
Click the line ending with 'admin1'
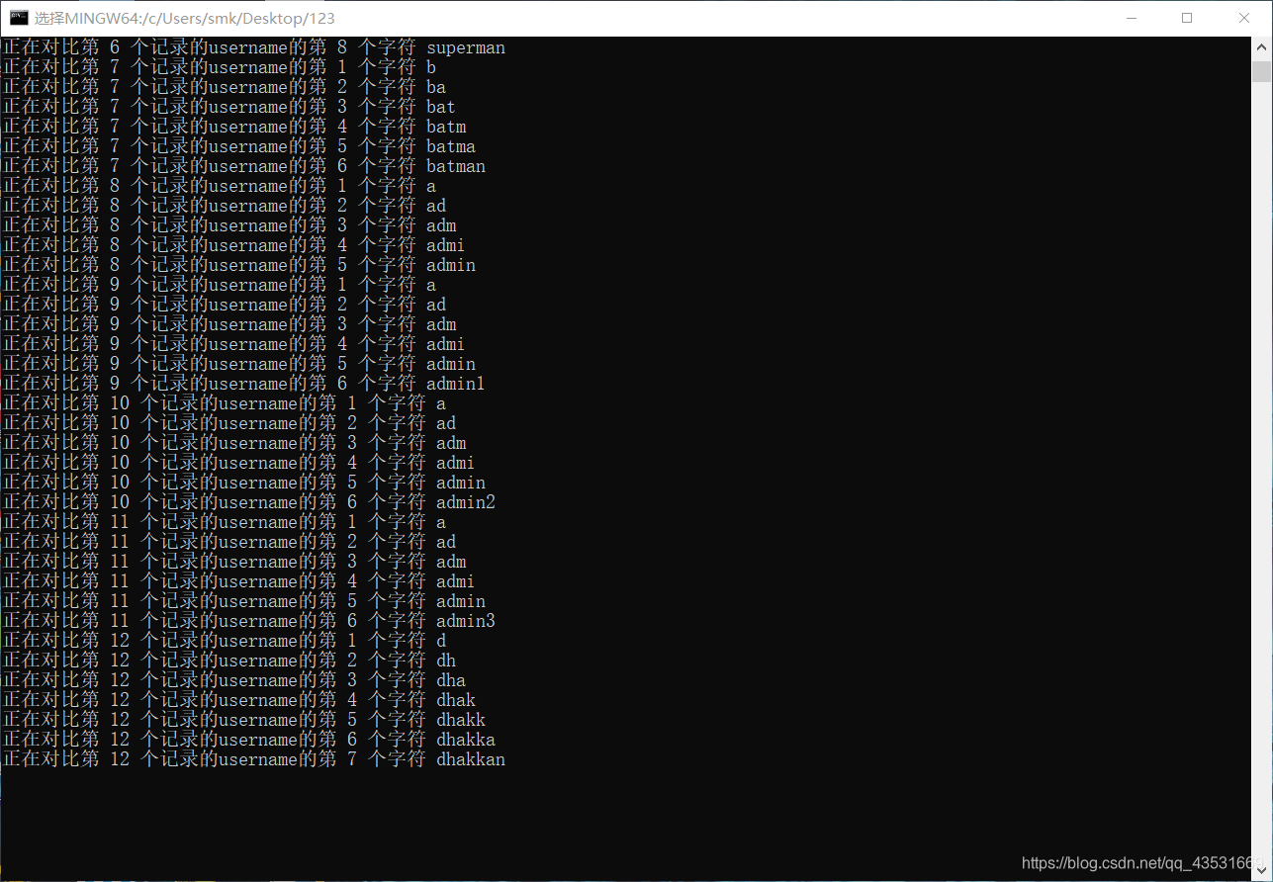[243, 384]
